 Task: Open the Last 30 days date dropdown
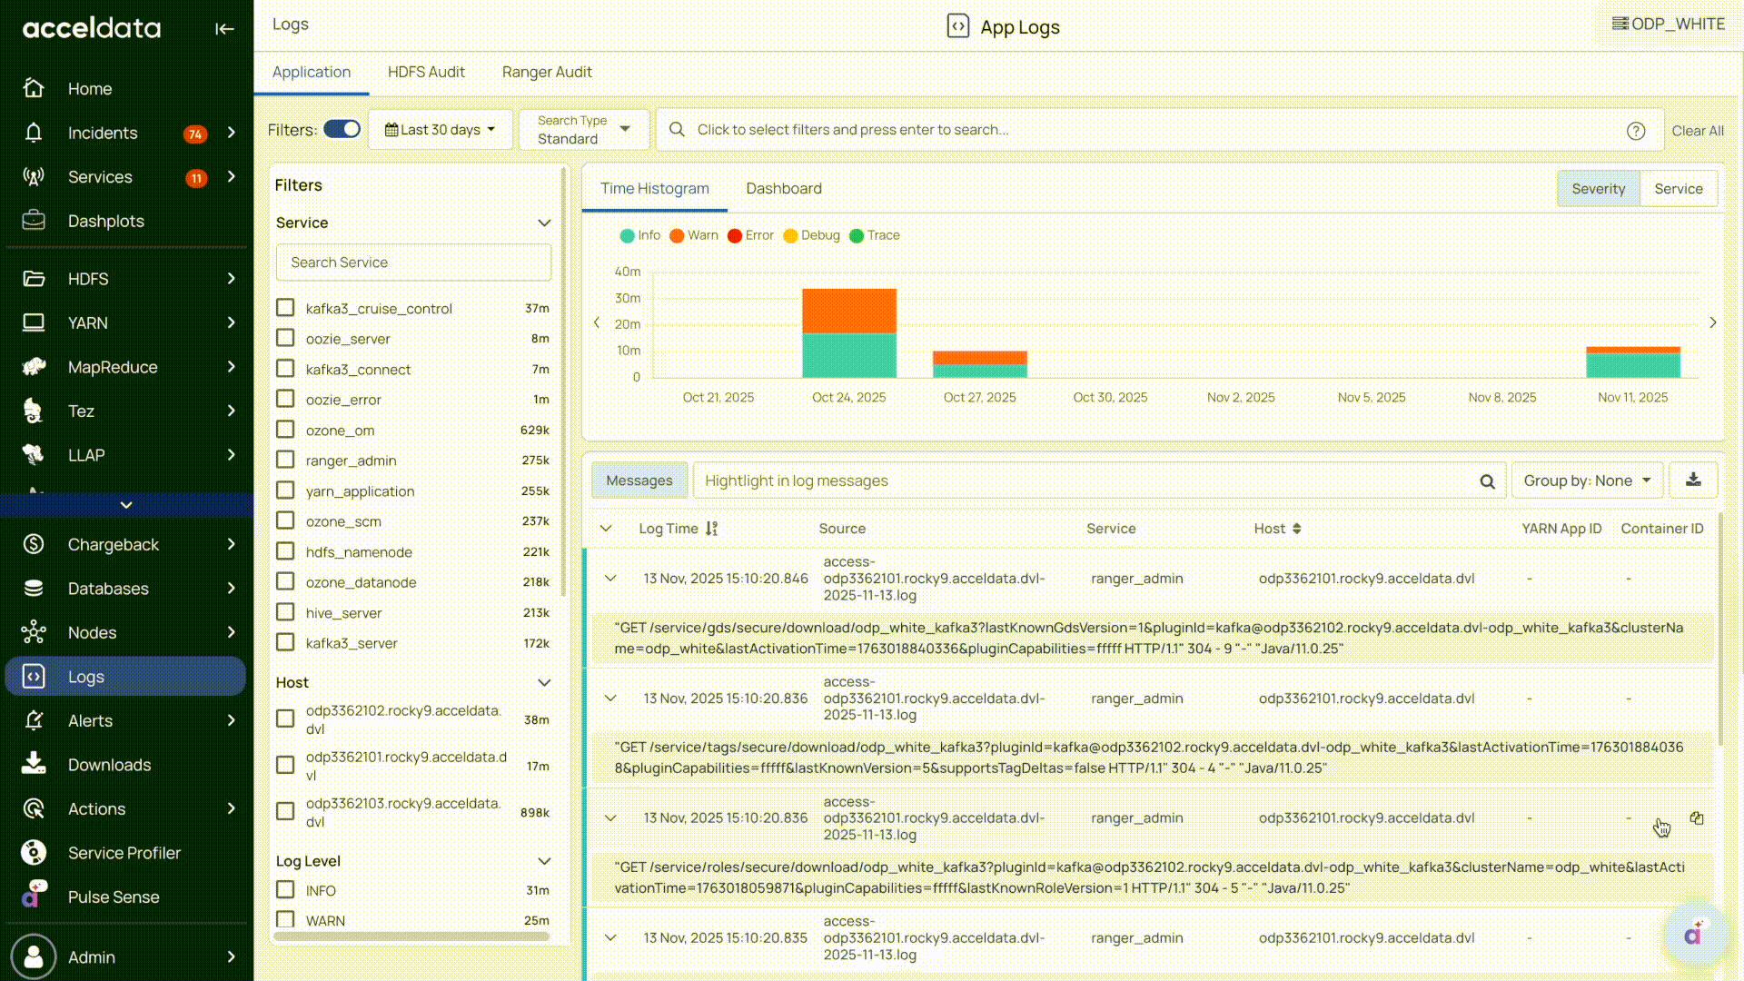[440, 130]
